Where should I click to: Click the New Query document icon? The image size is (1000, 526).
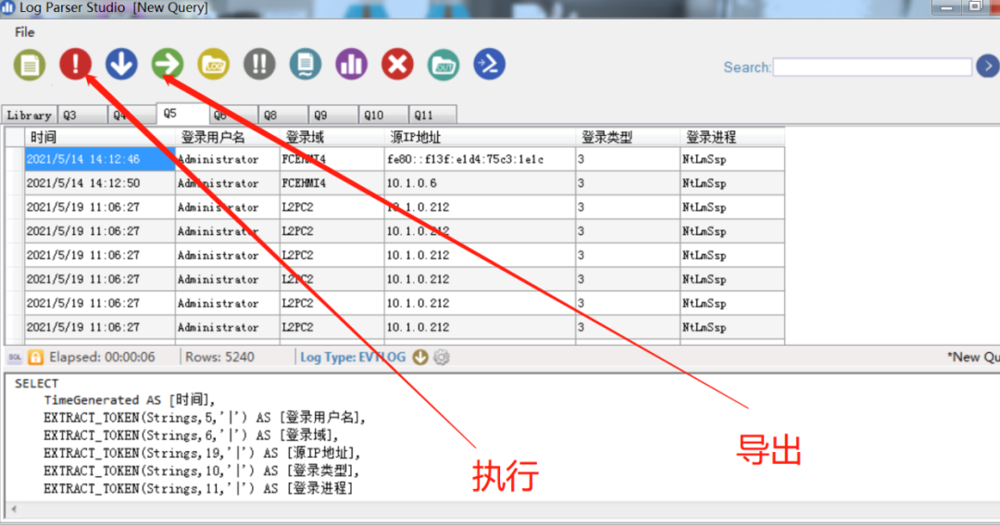click(30, 64)
